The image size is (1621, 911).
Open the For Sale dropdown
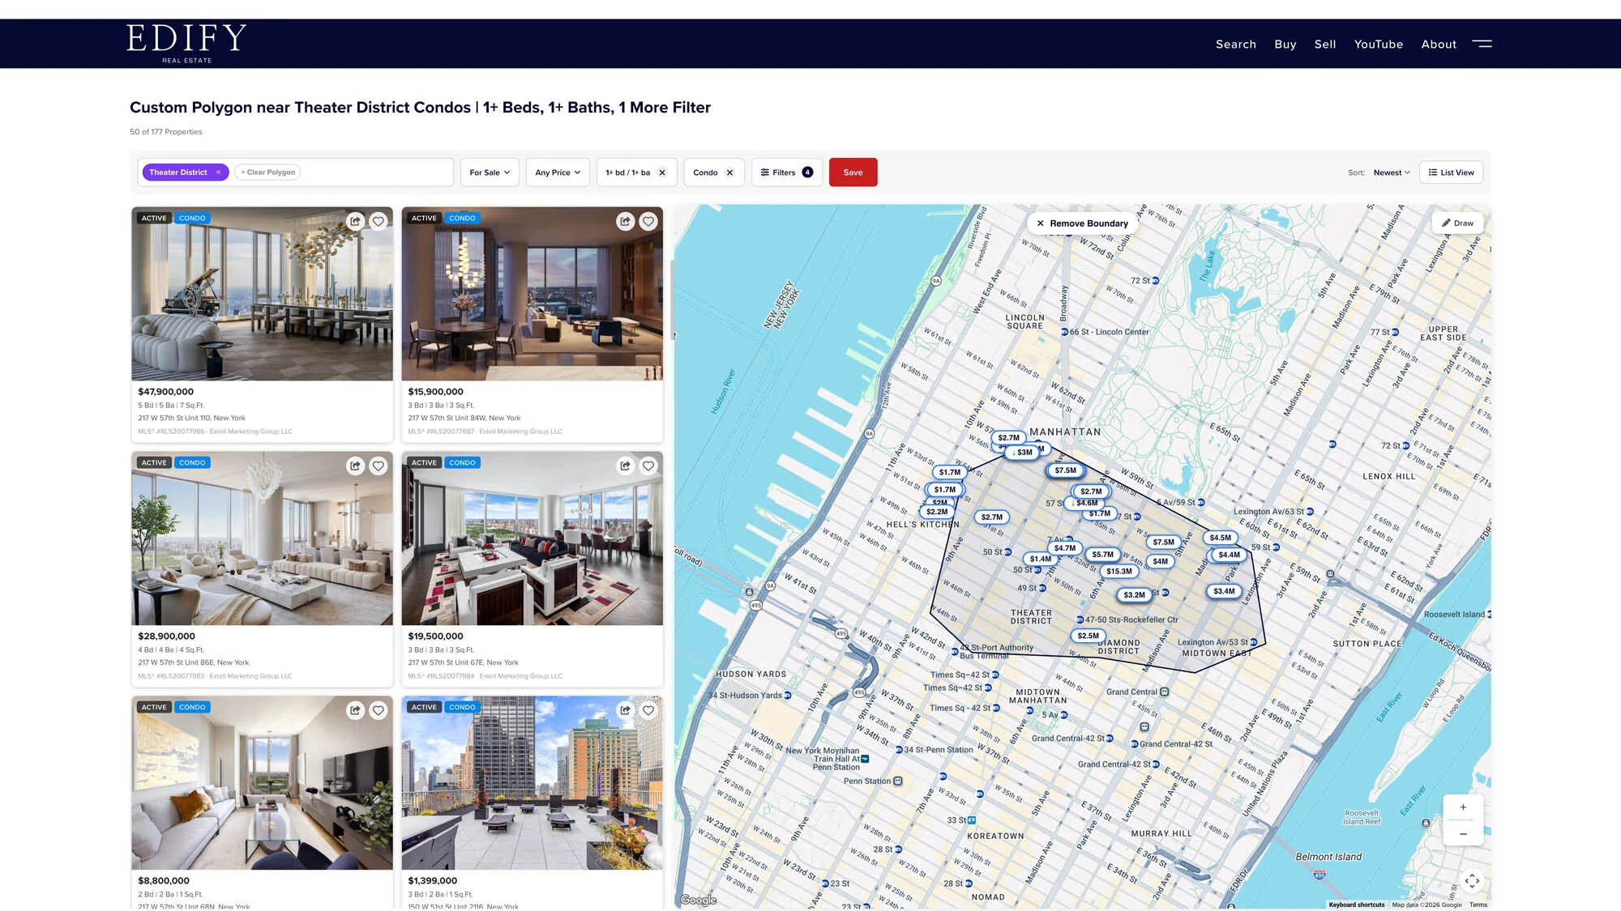[489, 172]
